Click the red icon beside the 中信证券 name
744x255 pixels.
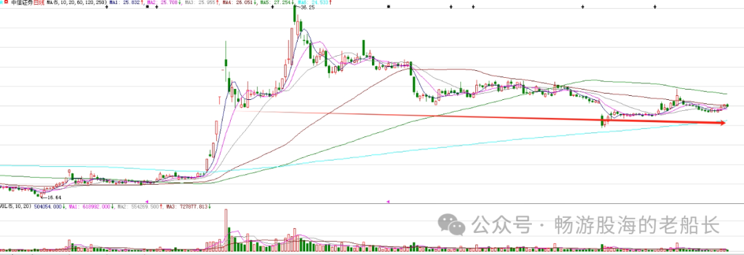6,3
